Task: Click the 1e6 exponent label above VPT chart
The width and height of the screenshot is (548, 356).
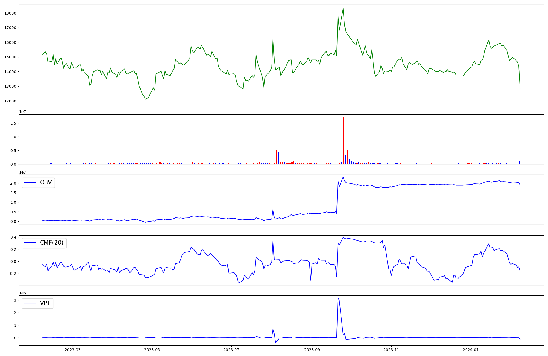Action: 22,293
